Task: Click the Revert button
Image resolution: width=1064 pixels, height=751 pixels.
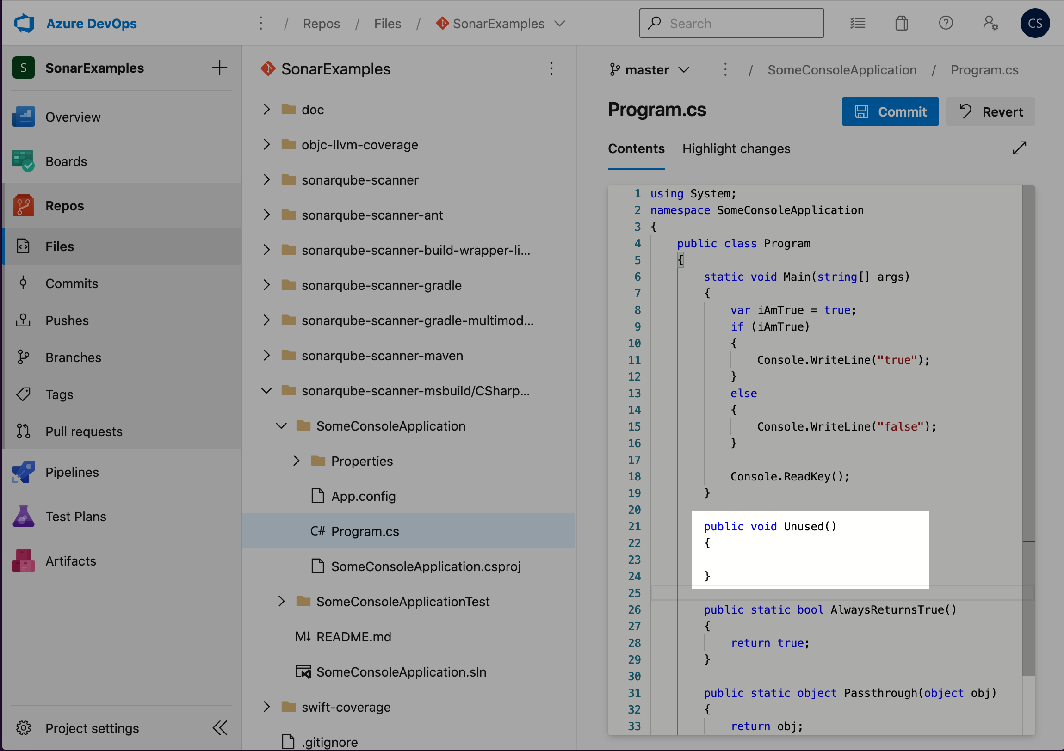Action: [x=990, y=111]
